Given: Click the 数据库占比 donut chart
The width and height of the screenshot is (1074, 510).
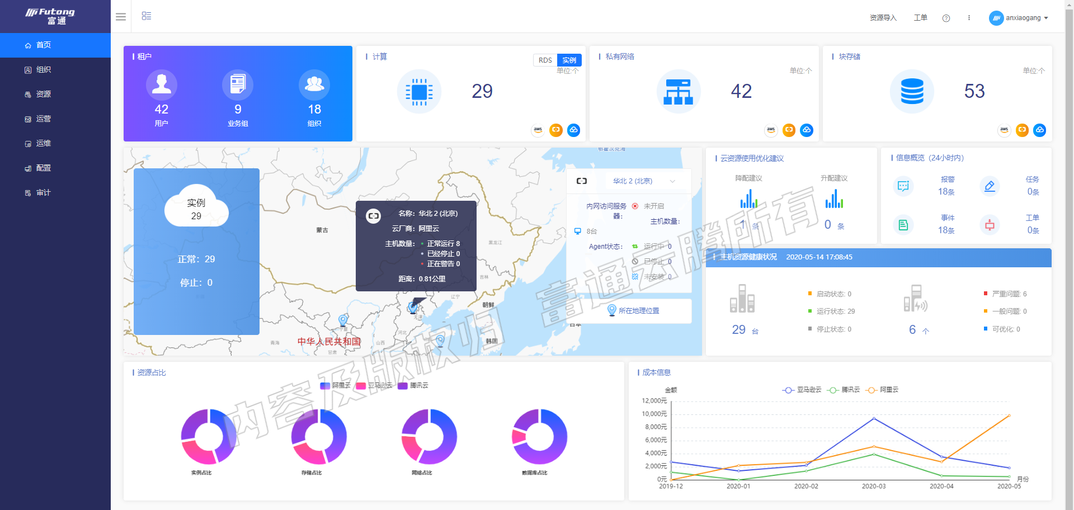Looking at the screenshot, I should pos(539,437).
